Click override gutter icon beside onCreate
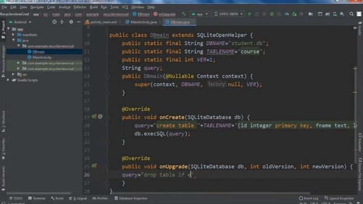363x204 pixels. pyautogui.click(x=94, y=117)
